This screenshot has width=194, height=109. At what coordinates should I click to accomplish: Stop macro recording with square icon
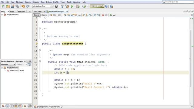[106, 15]
